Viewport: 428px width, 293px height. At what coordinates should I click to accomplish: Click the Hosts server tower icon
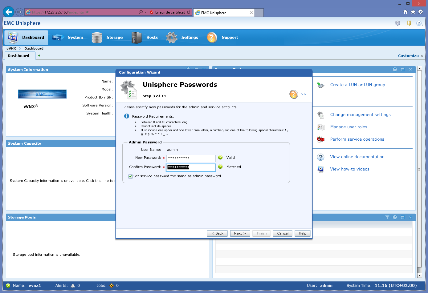[136, 38]
